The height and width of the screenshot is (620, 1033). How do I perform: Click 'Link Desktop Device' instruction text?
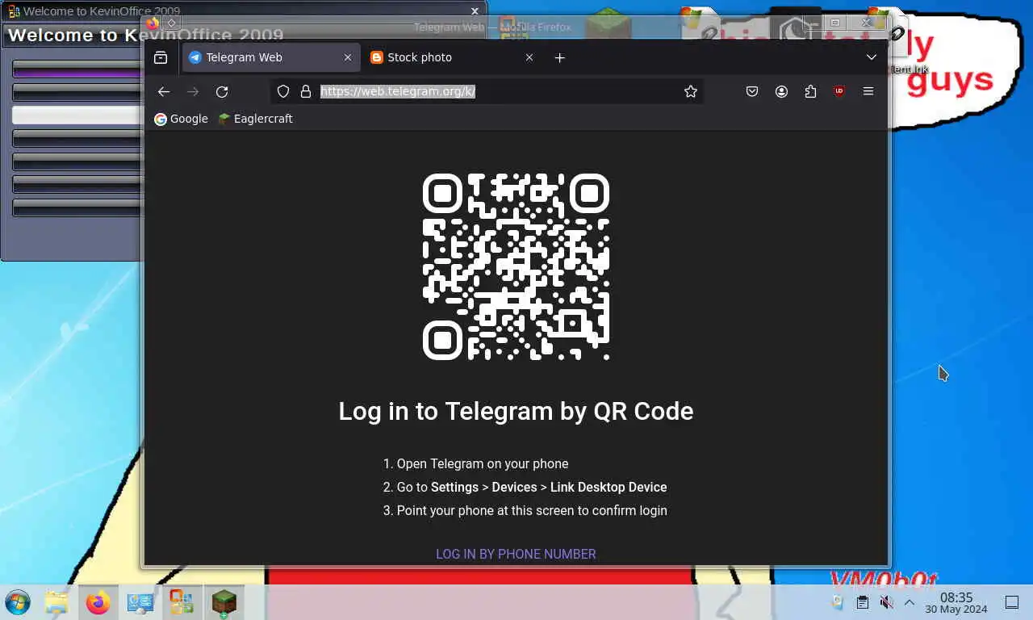point(609,487)
